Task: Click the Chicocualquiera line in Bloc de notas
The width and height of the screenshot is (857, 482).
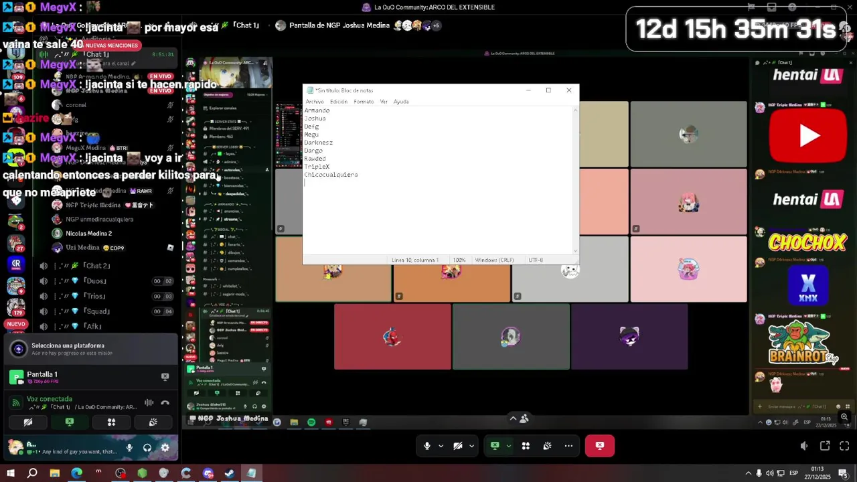Action: (331, 175)
